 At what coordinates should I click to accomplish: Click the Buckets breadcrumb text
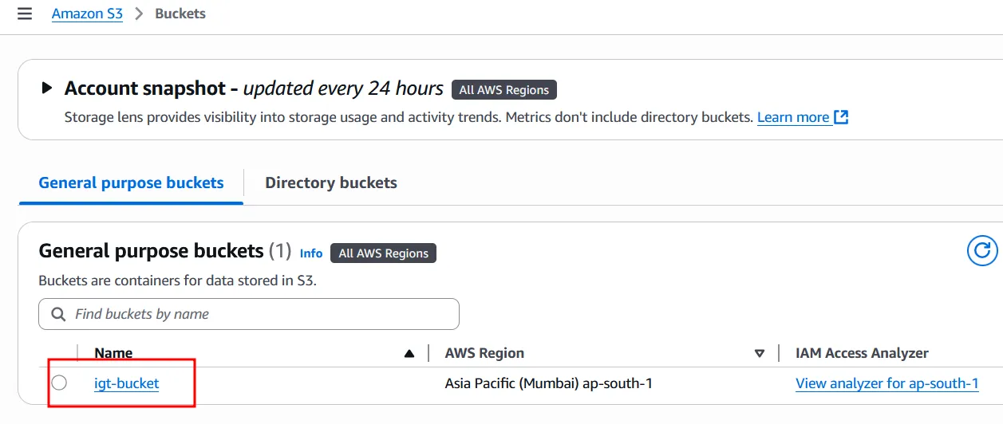(x=180, y=14)
